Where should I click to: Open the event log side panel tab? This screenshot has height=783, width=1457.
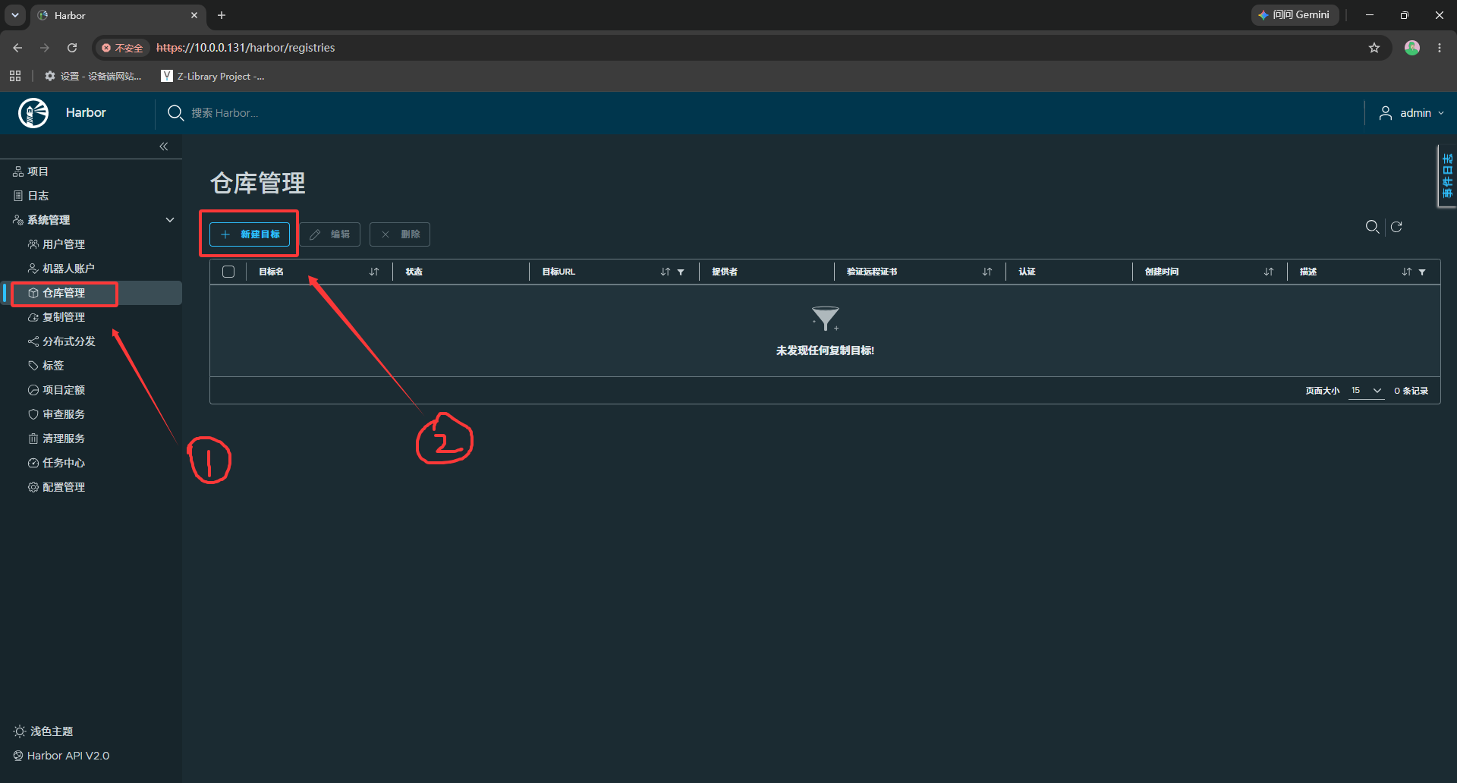pyautogui.click(x=1447, y=176)
